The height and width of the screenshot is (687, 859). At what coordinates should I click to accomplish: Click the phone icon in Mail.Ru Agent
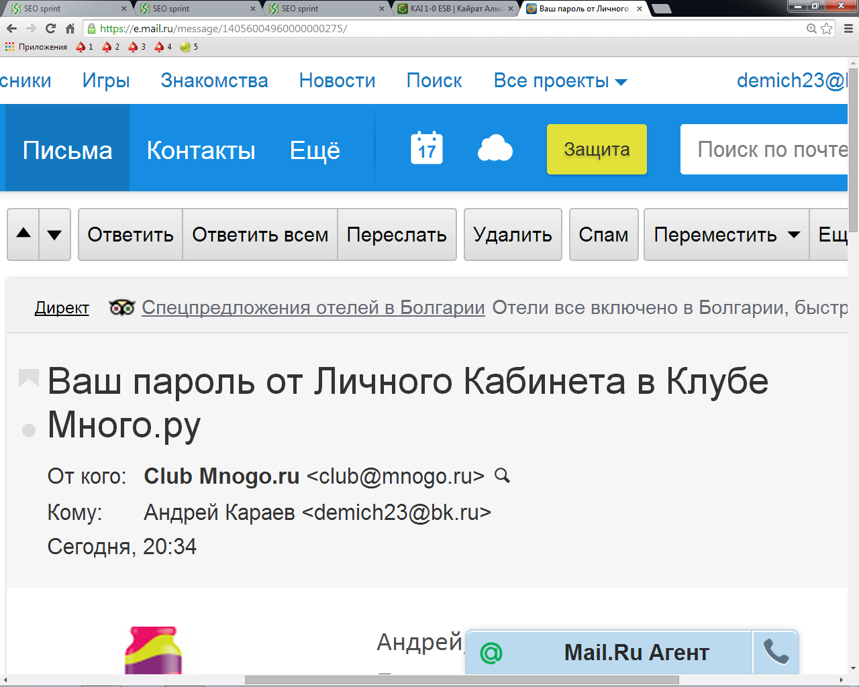(x=776, y=651)
